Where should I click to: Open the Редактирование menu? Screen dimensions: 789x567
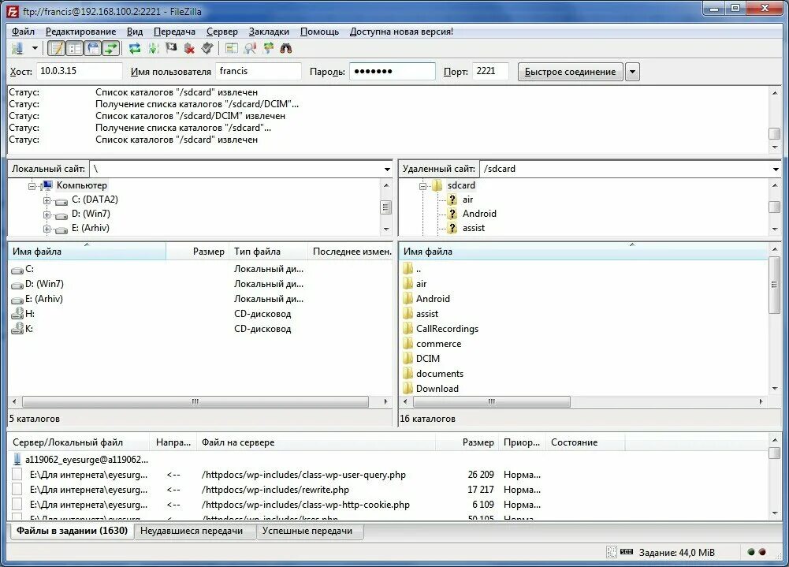(x=80, y=32)
